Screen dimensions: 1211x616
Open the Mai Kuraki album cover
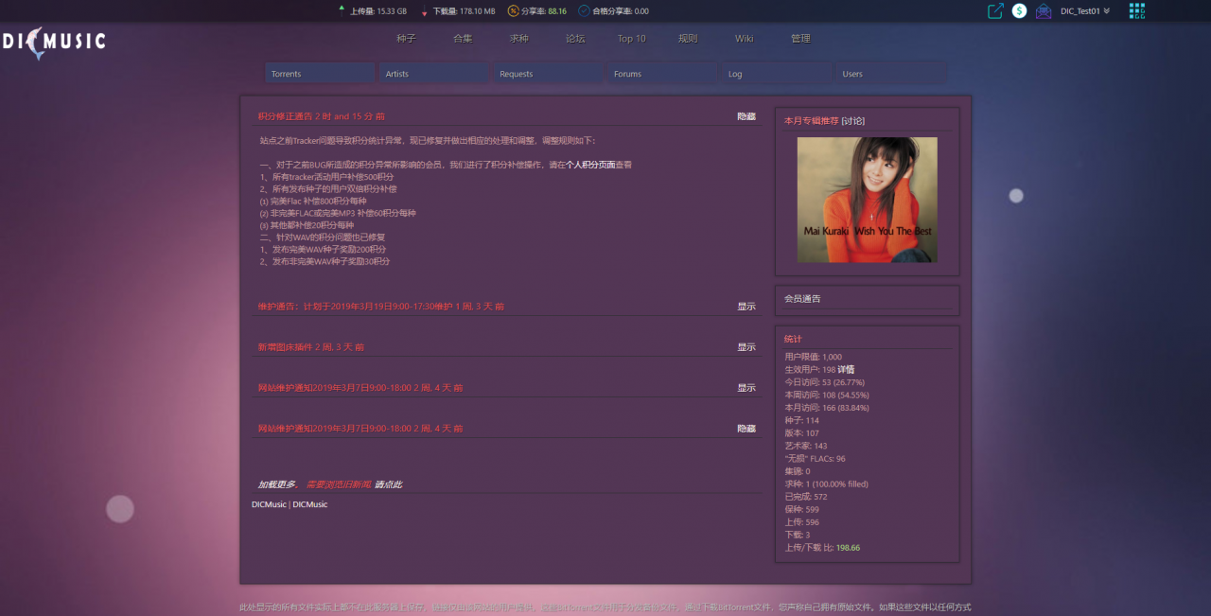click(x=867, y=200)
